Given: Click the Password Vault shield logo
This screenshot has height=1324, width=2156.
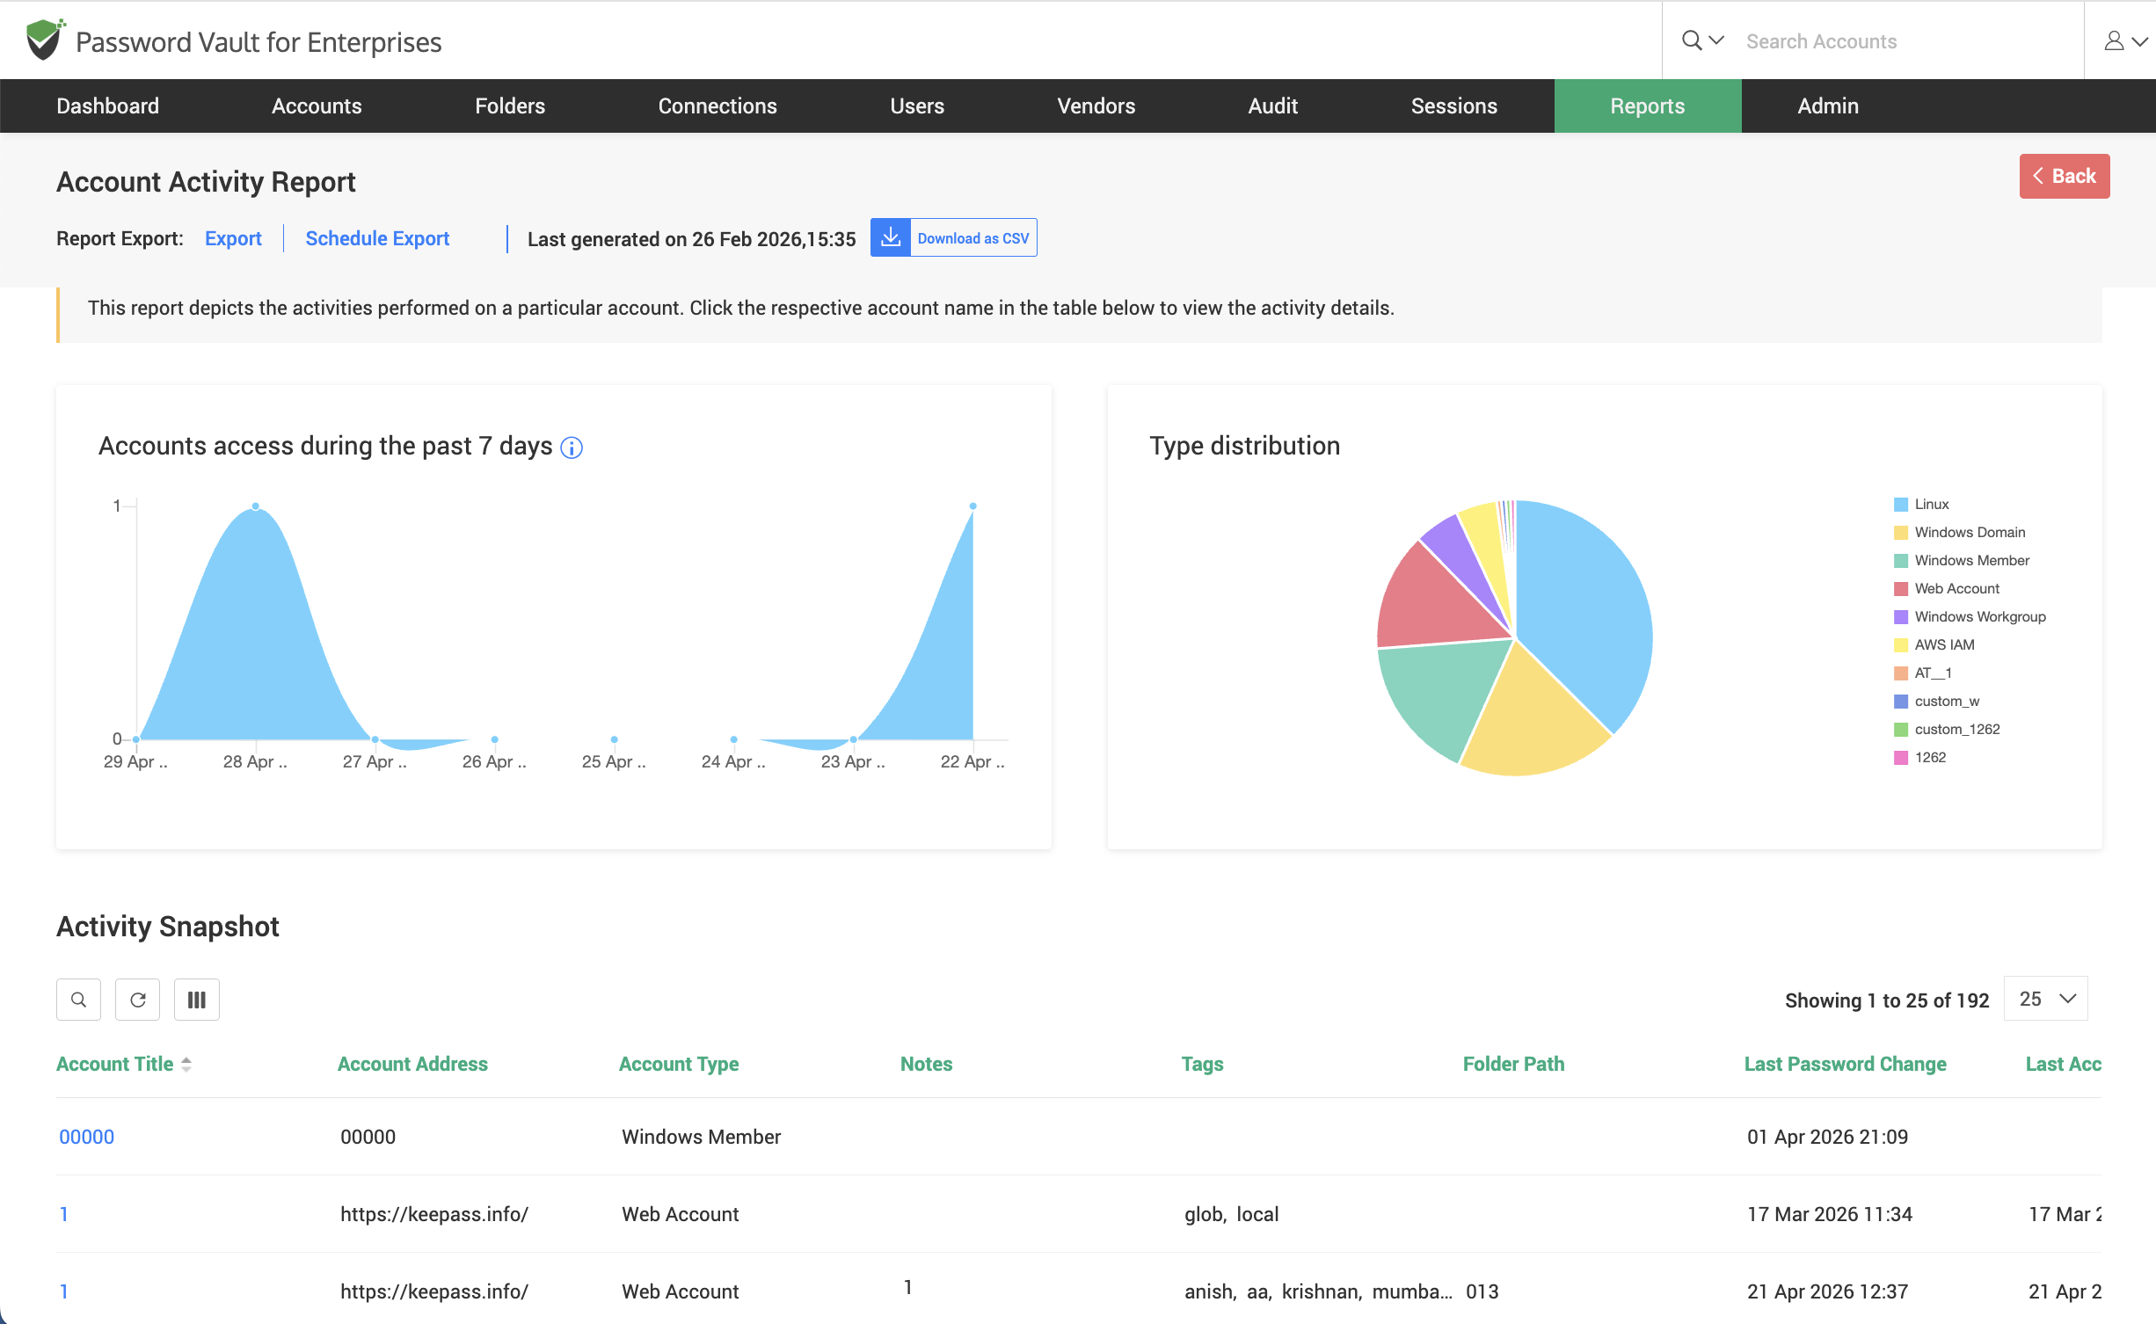Looking at the screenshot, I should [45, 40].
